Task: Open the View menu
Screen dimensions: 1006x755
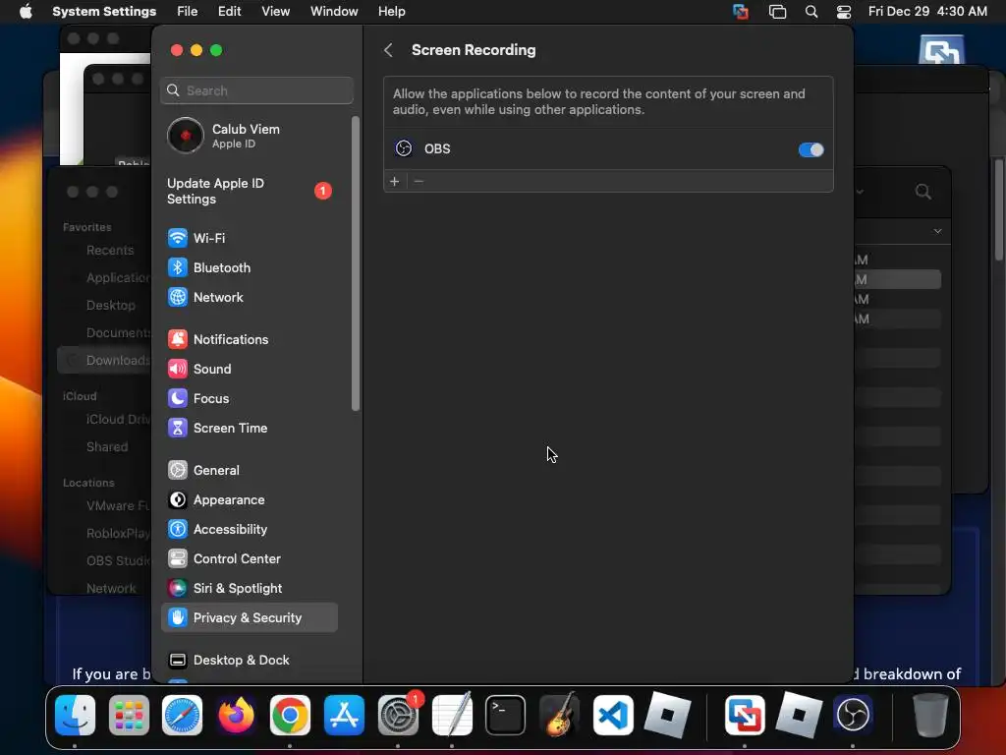Action: [x=275, y=12]
